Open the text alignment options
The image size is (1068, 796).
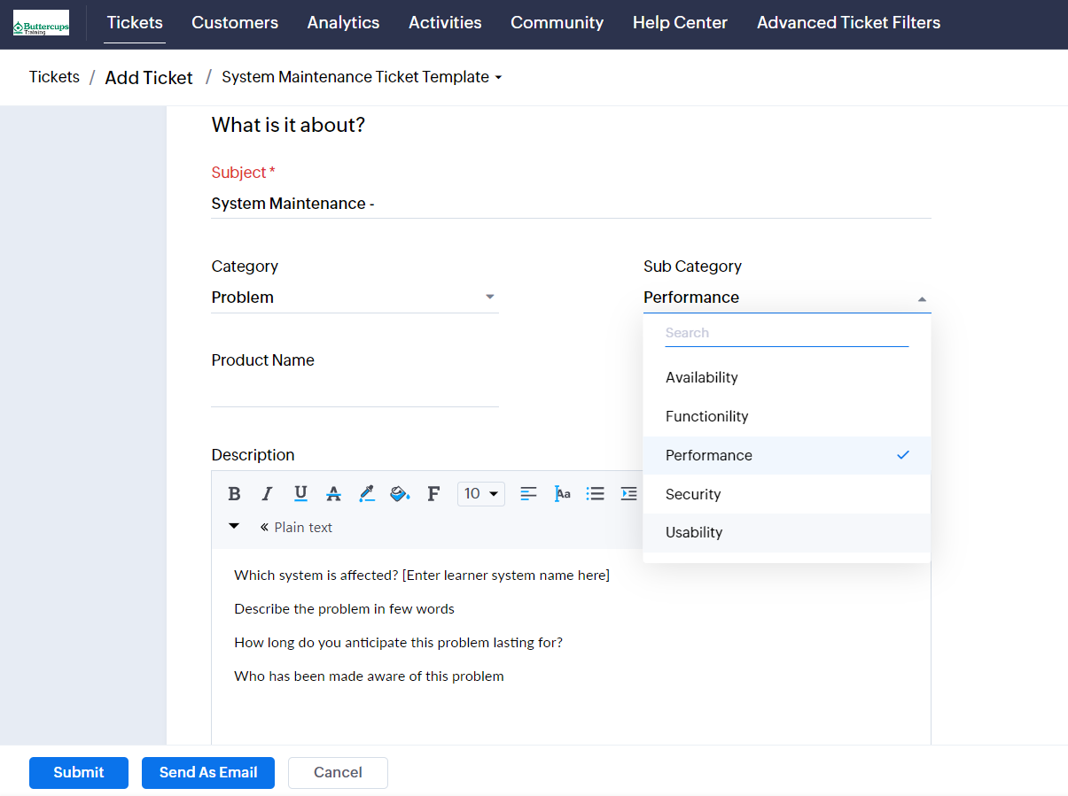tap(528, 494)
